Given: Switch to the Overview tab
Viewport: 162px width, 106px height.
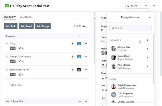Looking at the screenshot, I should [10, 17].
